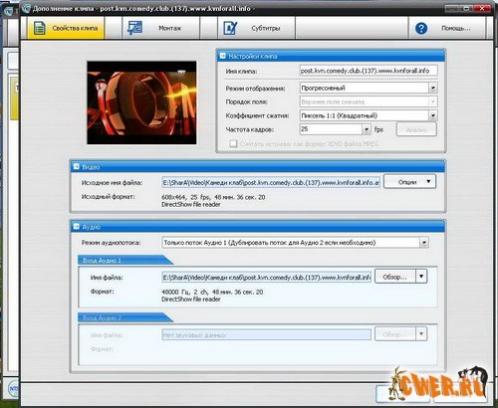The image size is (498, 408).
Task: Open the Audio 2 Обзор dropdown arrow
Action: pyautogui.click(x=421, y=334)
